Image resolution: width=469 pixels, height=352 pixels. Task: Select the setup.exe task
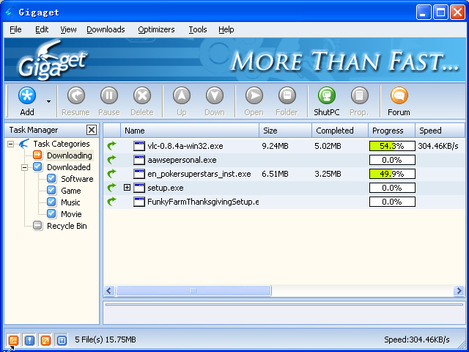click(166, 188)
